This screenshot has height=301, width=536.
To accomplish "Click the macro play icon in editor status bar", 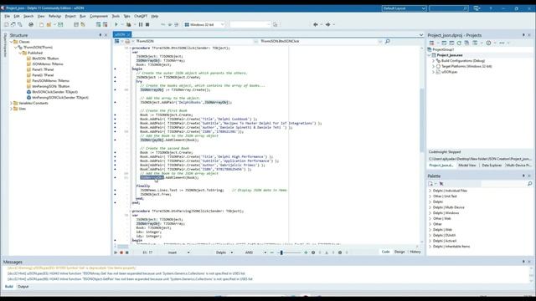I will coord(116,253).
